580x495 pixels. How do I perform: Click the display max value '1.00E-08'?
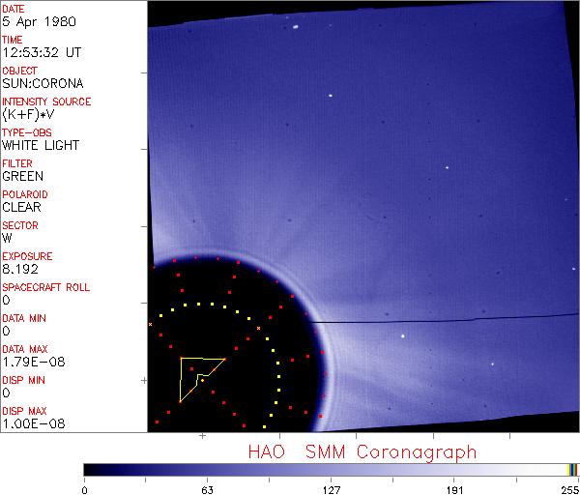coord(28,424)
